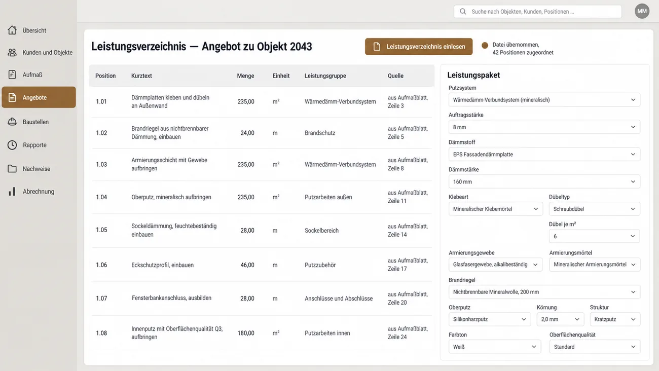Click the Abrechnung bar chart icon

(12, 192)
